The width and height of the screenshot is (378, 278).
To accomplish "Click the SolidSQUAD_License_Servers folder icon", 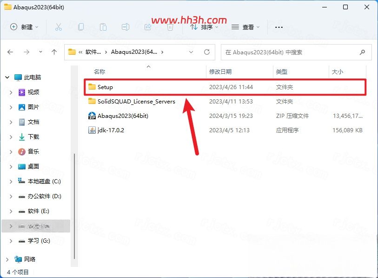I will click(92, 101).
